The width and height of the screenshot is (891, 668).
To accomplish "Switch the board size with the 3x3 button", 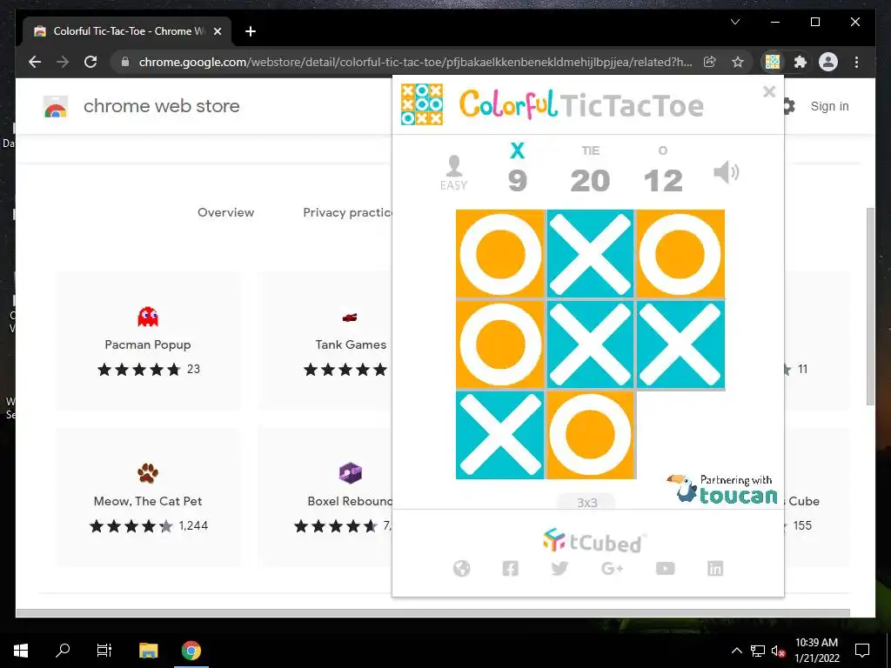I will click(x=586, y=502).
